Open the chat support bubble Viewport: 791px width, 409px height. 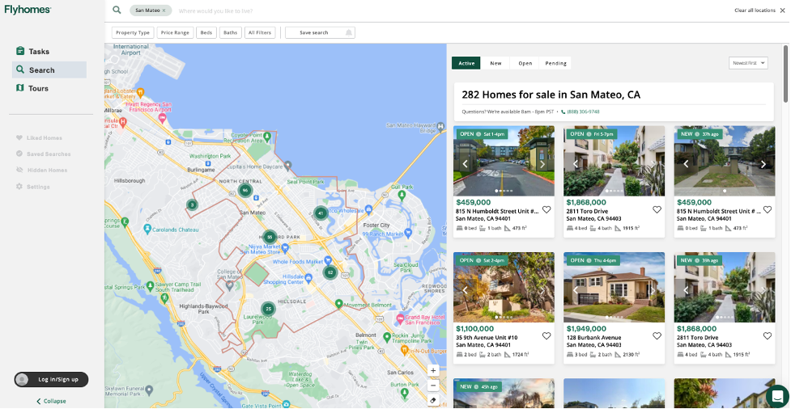pos(777,395)
